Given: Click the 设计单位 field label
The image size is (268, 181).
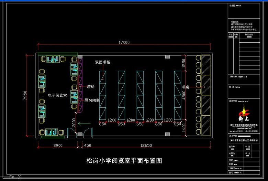Looking at the screenshot, I should click(x=233, y=101).
